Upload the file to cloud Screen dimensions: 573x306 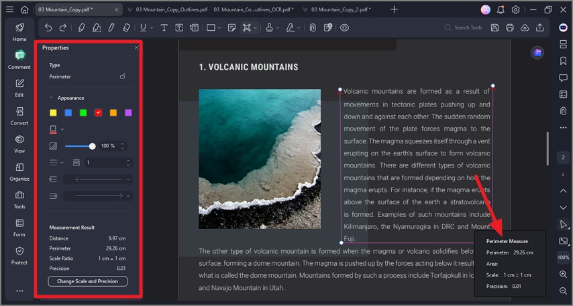click(525, 27)
